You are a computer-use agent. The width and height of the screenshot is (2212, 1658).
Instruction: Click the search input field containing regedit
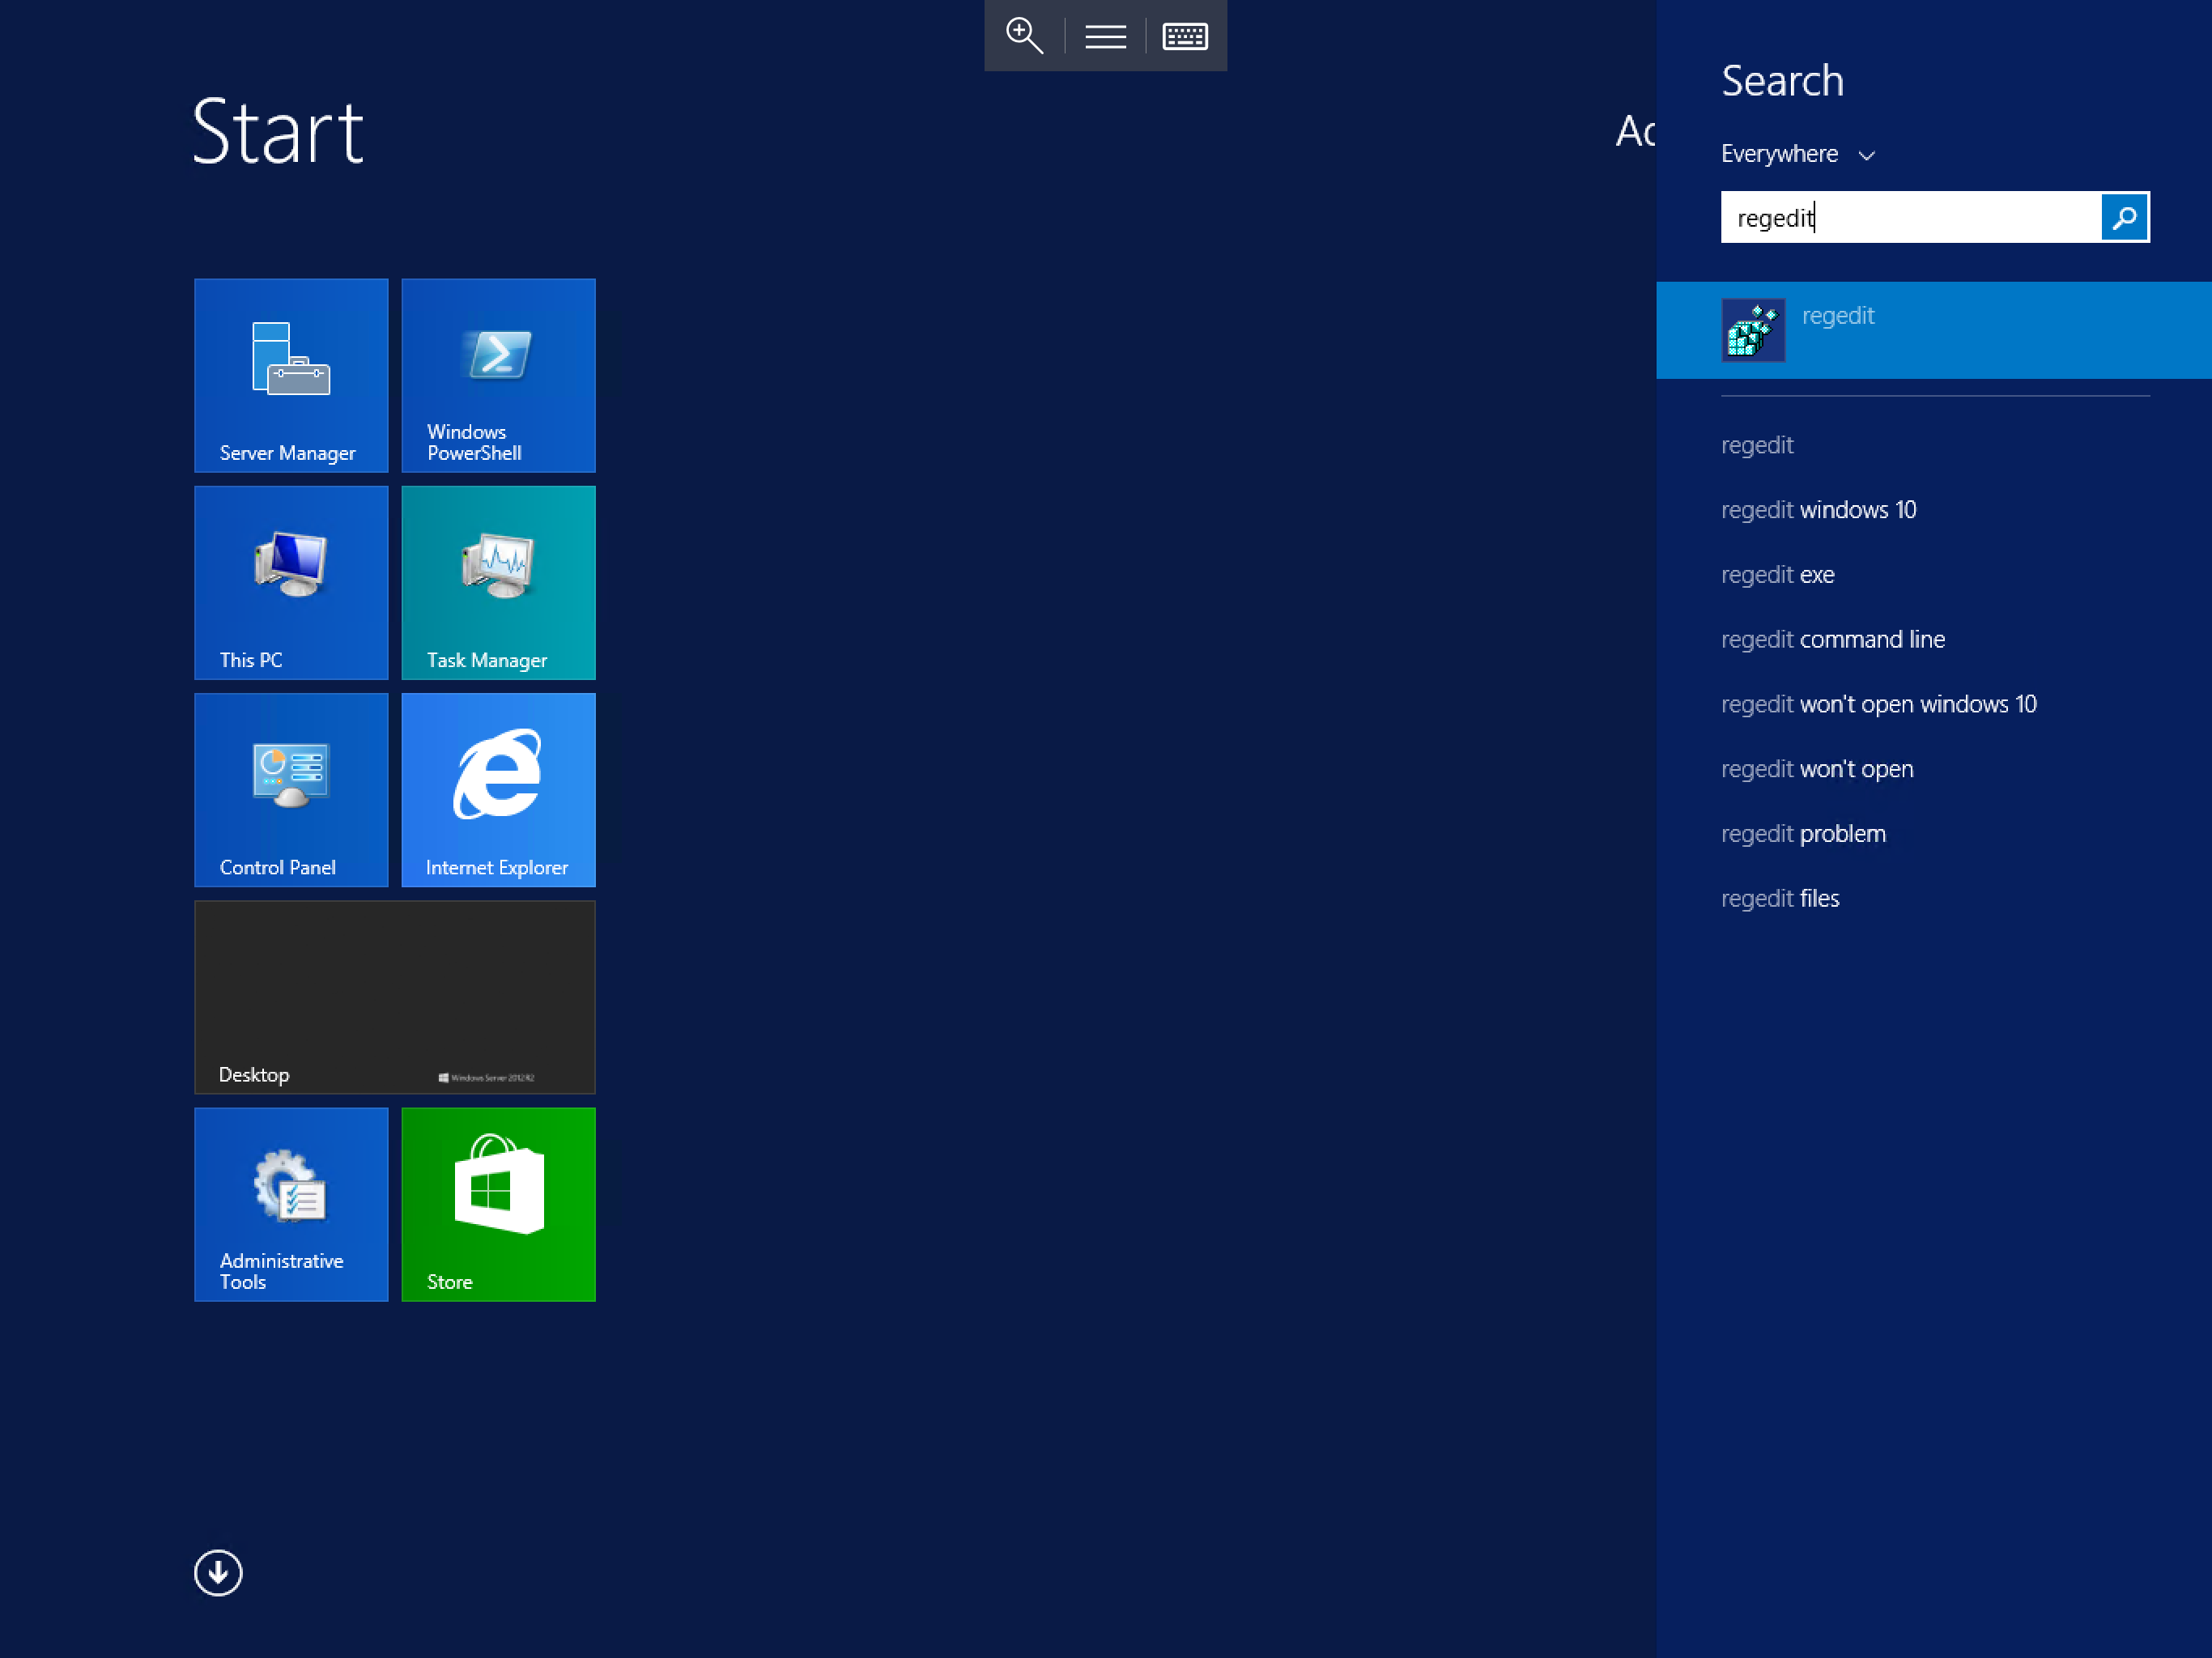[x=1910, y=217]
